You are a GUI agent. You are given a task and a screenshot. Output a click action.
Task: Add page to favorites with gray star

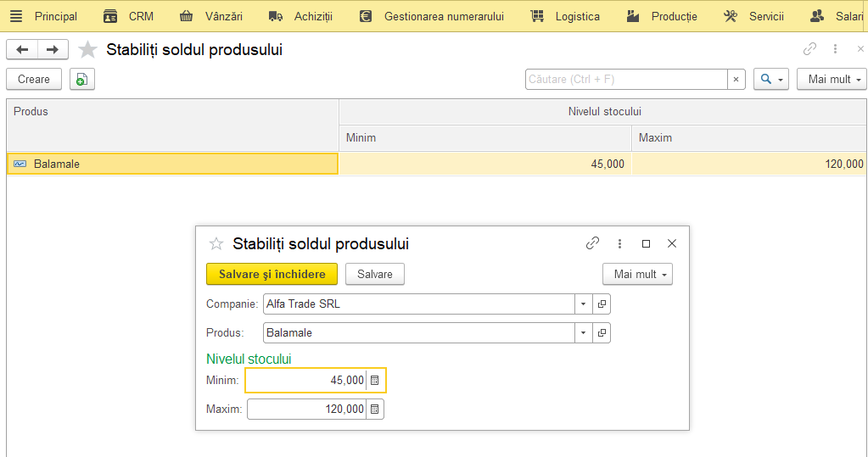click(87, 50)
